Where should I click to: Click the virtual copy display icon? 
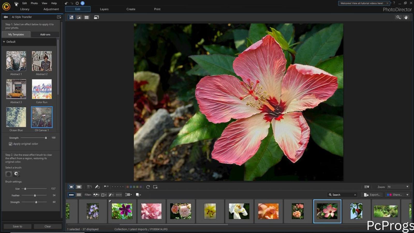(156, 187)
